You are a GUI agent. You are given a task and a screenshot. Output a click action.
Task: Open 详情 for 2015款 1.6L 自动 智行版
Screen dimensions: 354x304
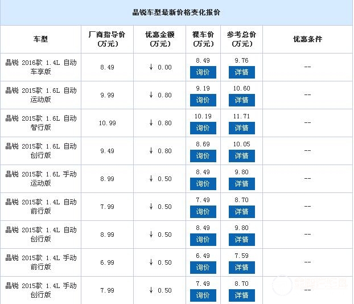pyautogui.click(x=241, y=128)
